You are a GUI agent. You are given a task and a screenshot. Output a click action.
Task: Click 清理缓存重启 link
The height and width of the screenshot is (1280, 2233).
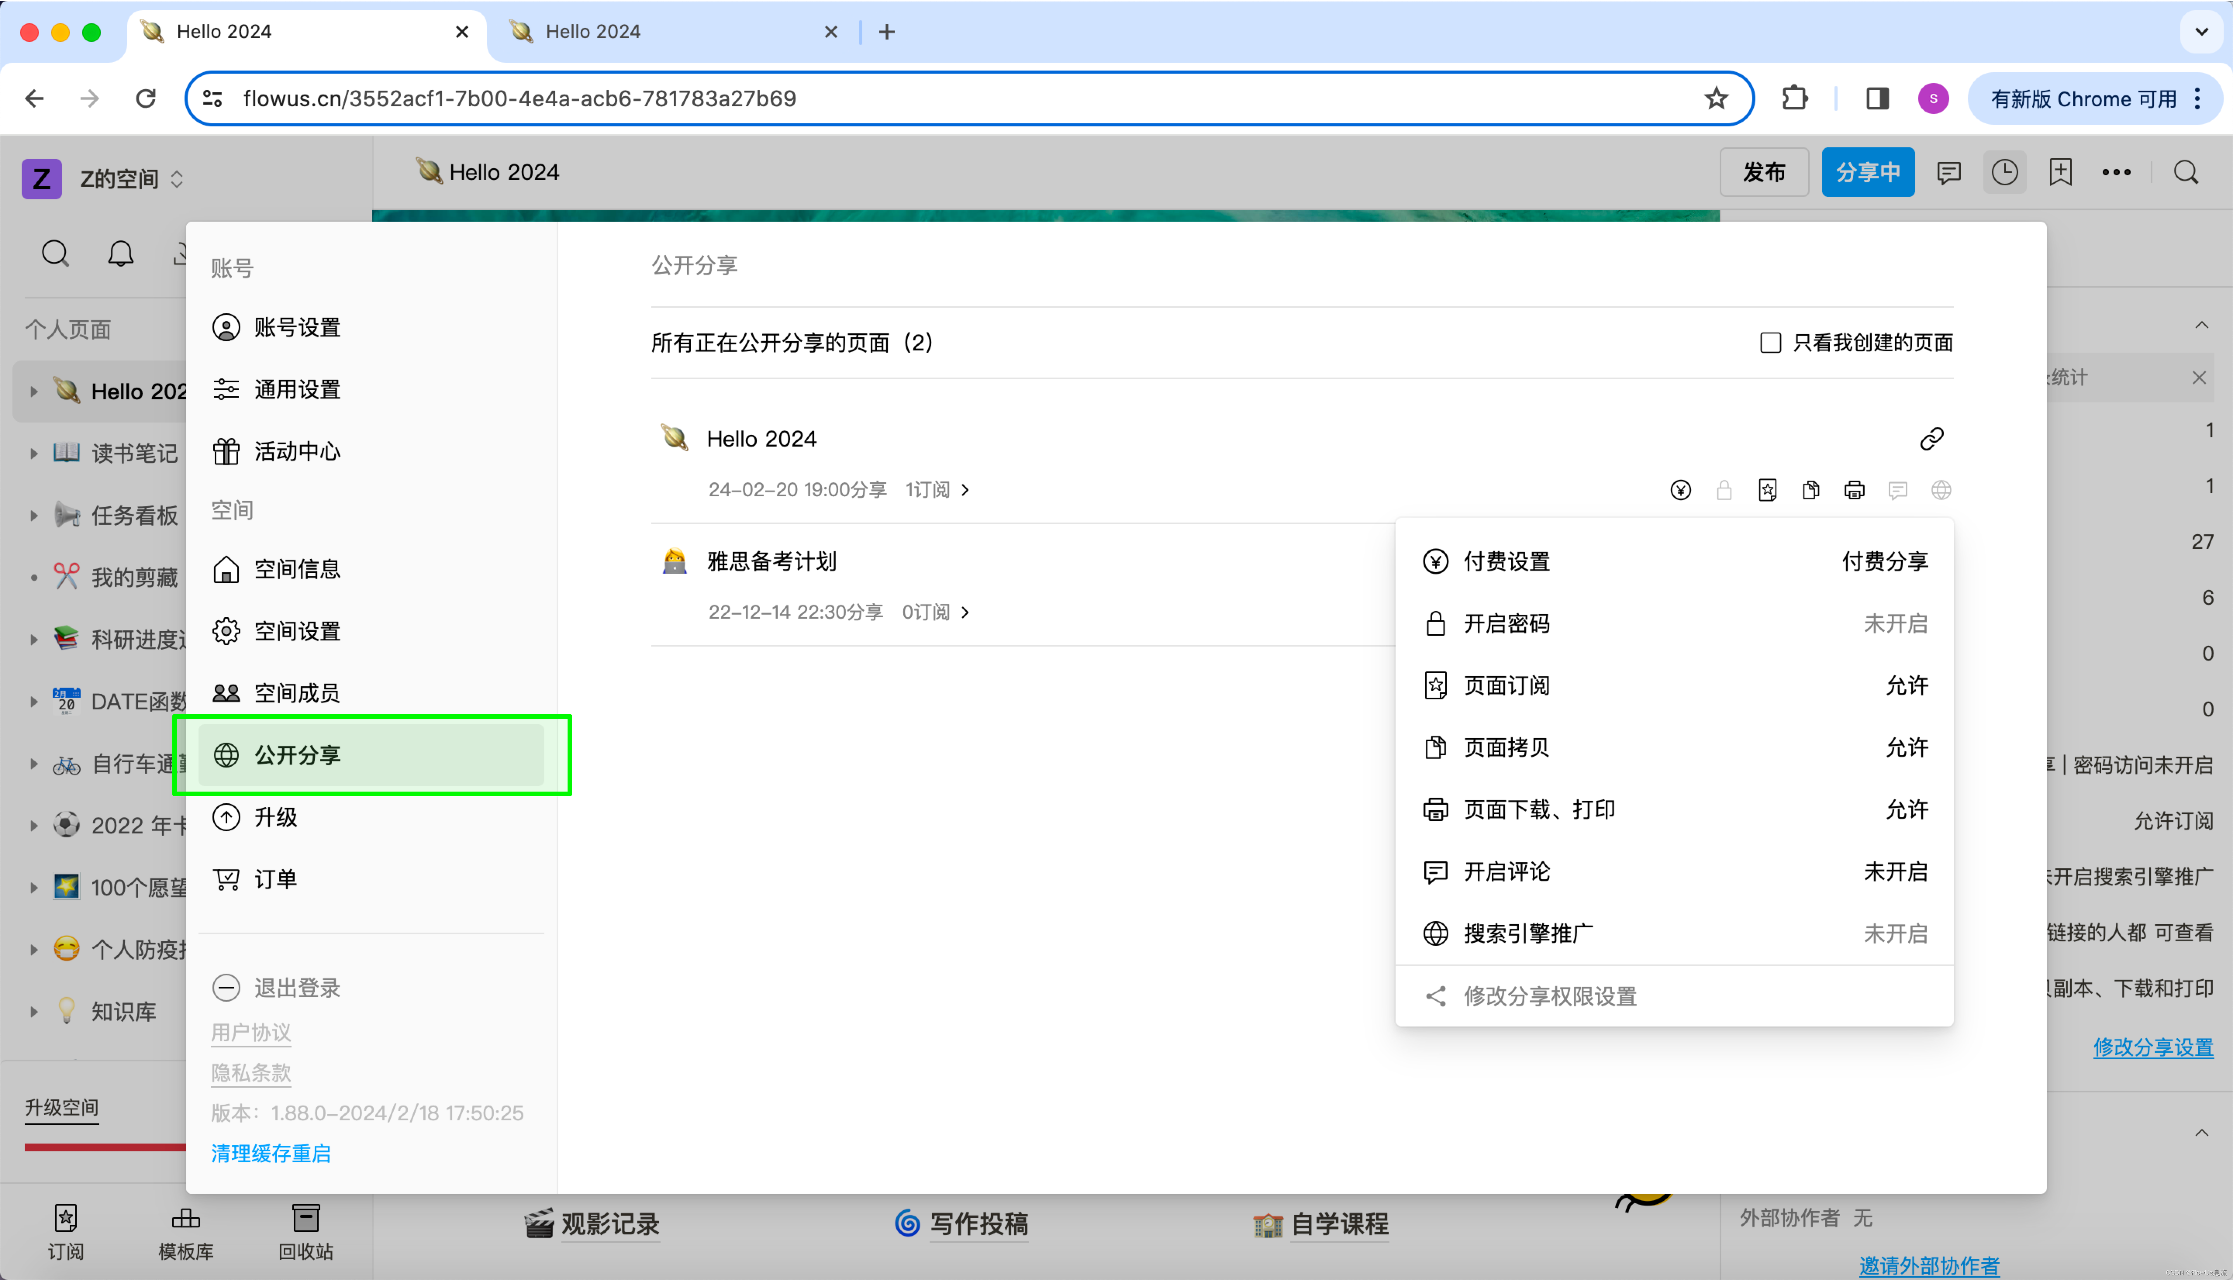(x=271, y=1152)
